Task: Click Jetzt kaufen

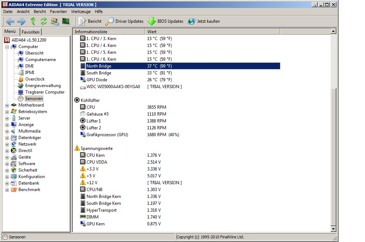Action: point(204,21)
